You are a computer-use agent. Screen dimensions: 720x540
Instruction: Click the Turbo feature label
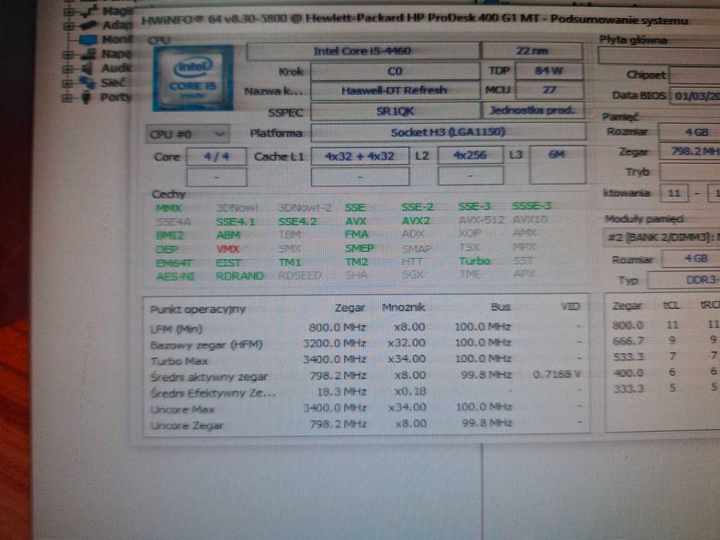[x=475, y=262]
